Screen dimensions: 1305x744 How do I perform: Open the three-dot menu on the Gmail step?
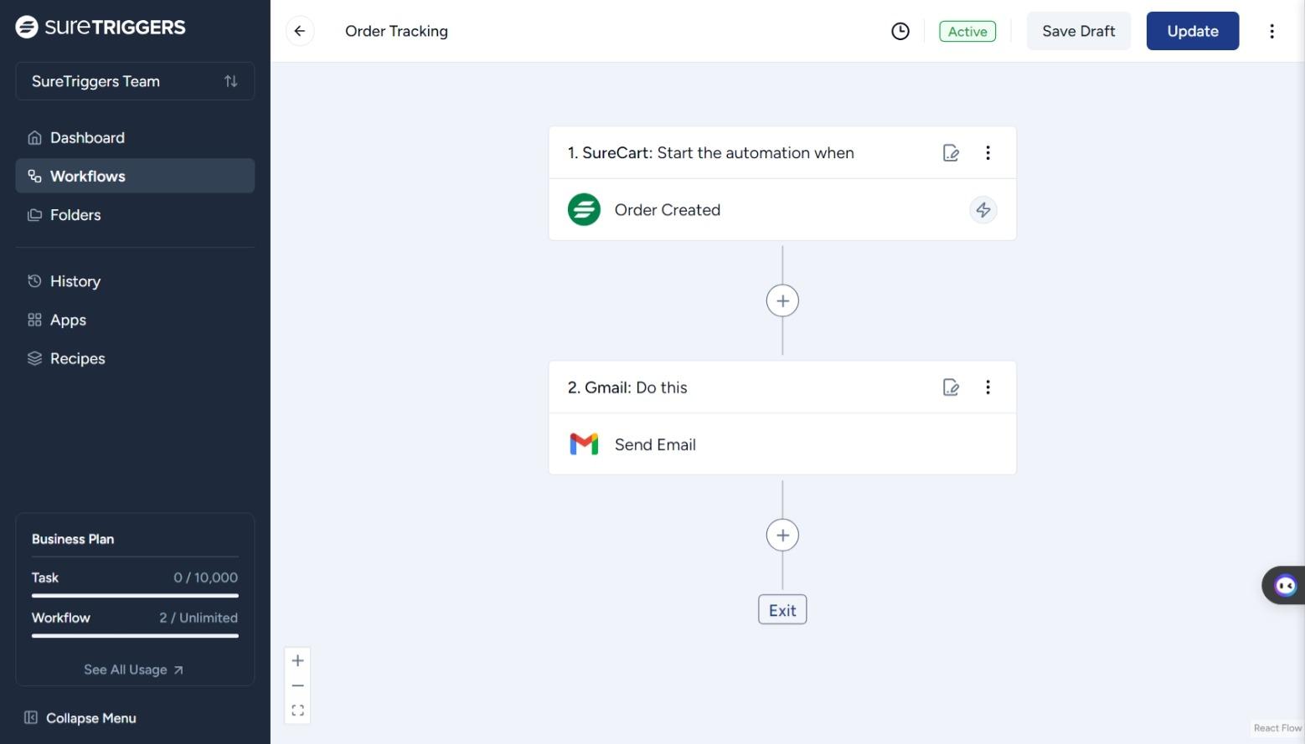pos(988,387)
